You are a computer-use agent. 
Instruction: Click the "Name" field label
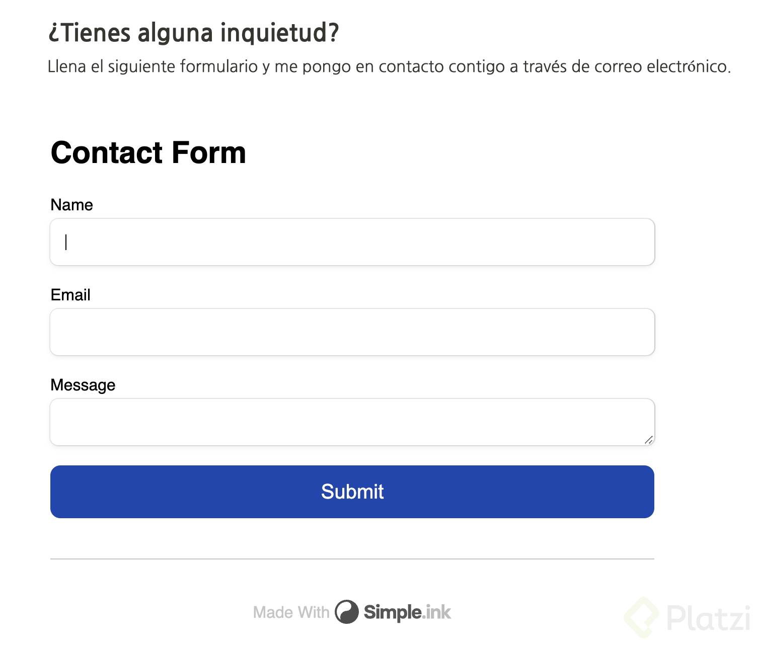click(71, 205)
